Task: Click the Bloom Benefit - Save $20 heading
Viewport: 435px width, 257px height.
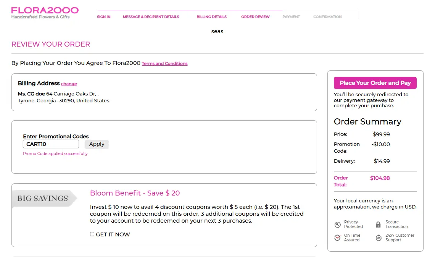Action: [135, 193]
